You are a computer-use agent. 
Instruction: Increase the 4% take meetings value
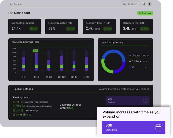(x=22, y=110)
